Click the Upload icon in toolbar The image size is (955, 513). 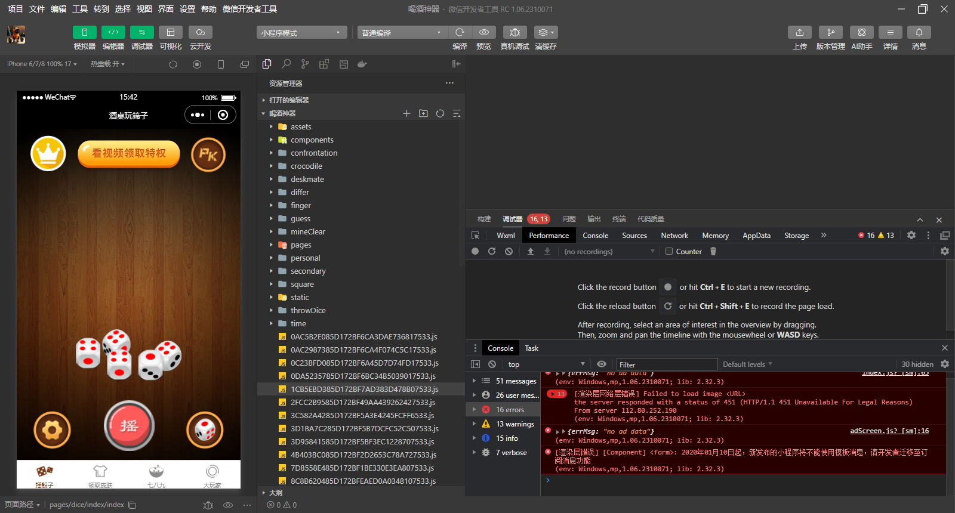(x=799, y=32)
